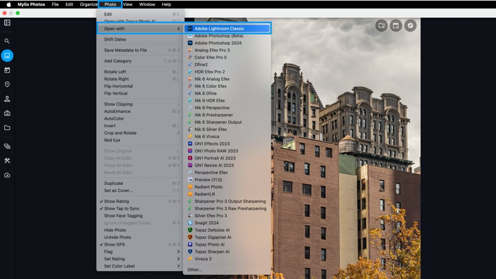Choose Set as Cover...
The width and height of the screenshot is (496, 279).
[x=140, y=190]
